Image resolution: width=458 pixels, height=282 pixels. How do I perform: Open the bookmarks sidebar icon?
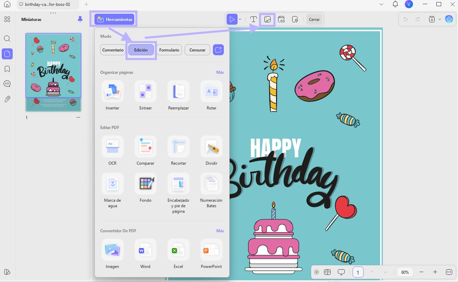pos(7,69)
